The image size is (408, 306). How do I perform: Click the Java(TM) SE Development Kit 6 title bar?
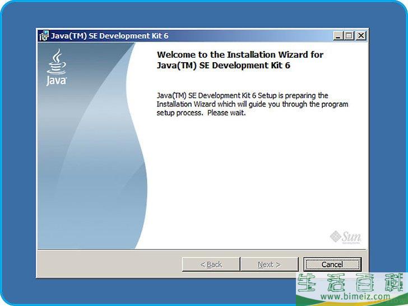(168, 36)
